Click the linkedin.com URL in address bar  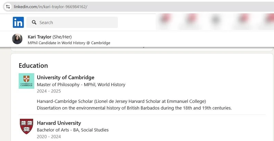click(x=50, y=6)
